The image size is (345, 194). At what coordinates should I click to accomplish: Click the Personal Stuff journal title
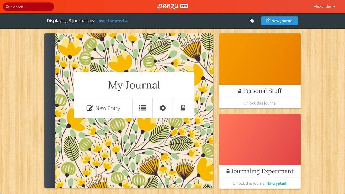pos(263,91)
